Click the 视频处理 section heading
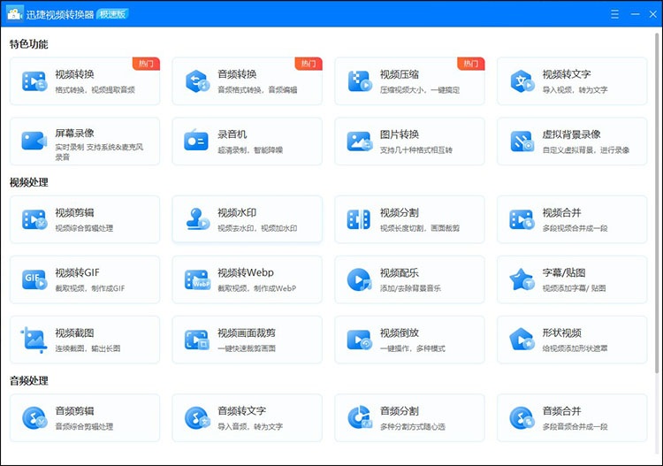 click(29, 182)
